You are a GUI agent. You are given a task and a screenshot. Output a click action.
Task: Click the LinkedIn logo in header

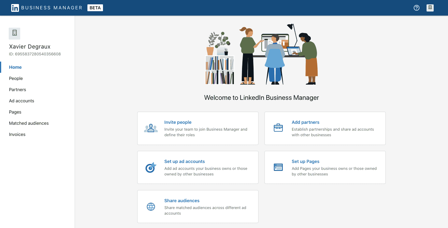coord(15,8)
